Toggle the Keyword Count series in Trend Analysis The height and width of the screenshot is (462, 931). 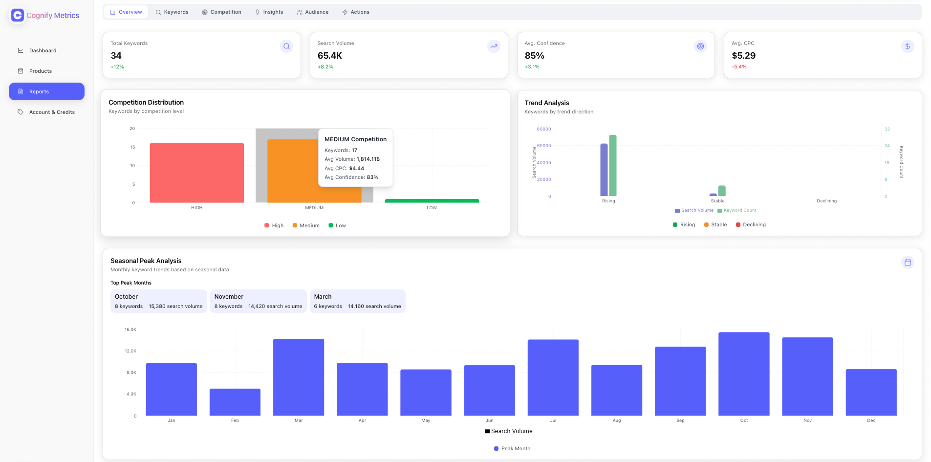737,210
